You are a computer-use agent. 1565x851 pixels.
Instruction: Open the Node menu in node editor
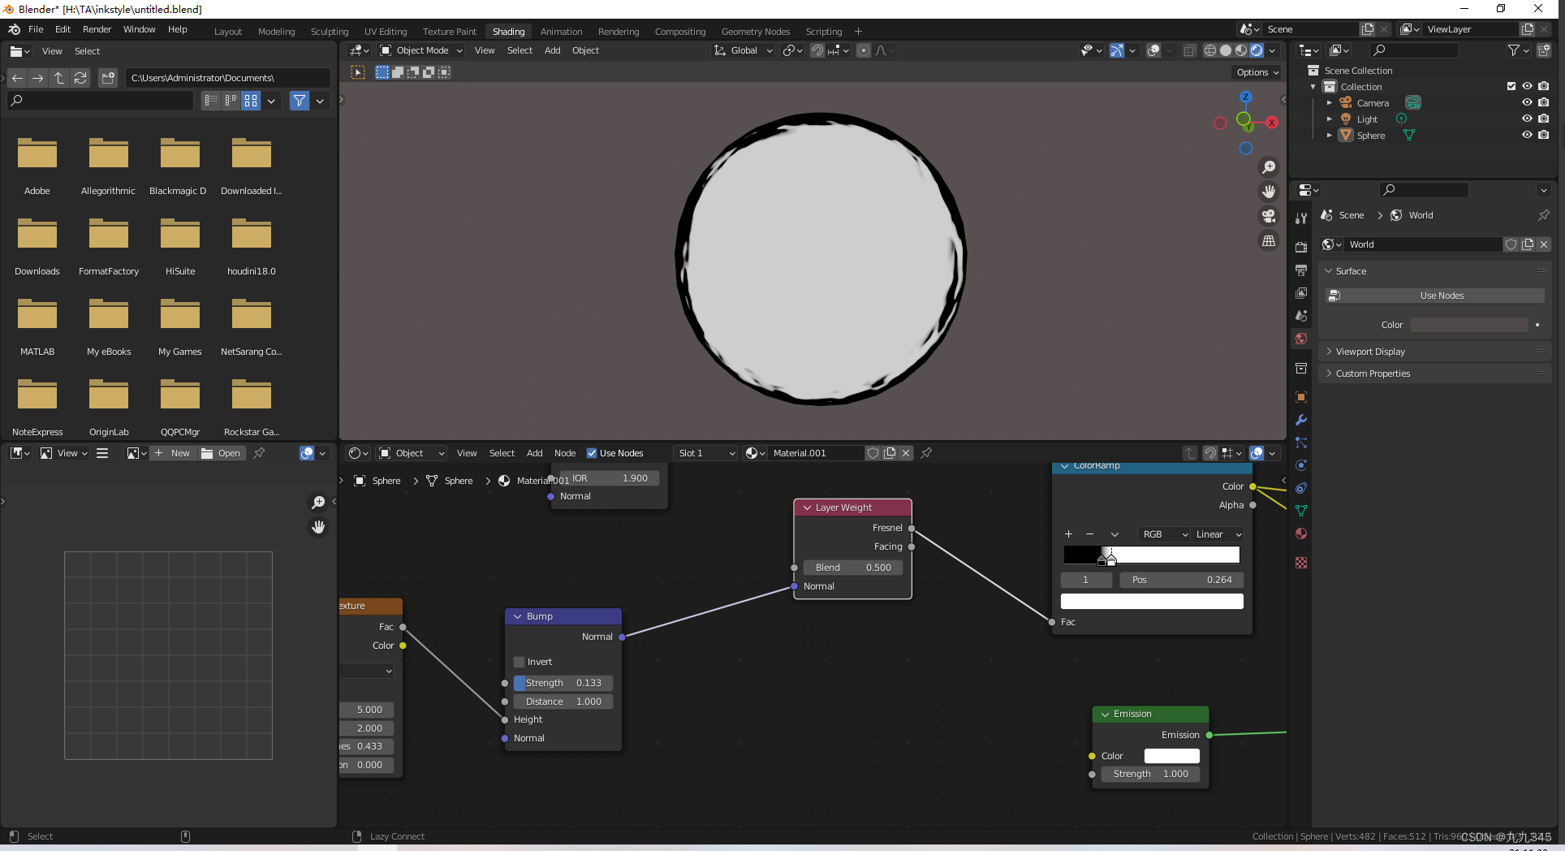coord(565,453)
